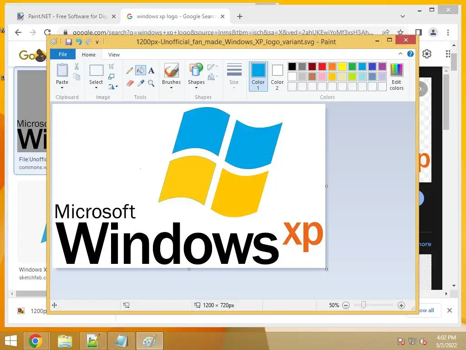466x350 pixels.
Task: Select the Magnifier tool in Paint
Action: pos(151,83)
